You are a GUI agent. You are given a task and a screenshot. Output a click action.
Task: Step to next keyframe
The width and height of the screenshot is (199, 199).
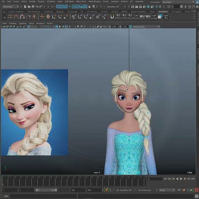point(185,179)
